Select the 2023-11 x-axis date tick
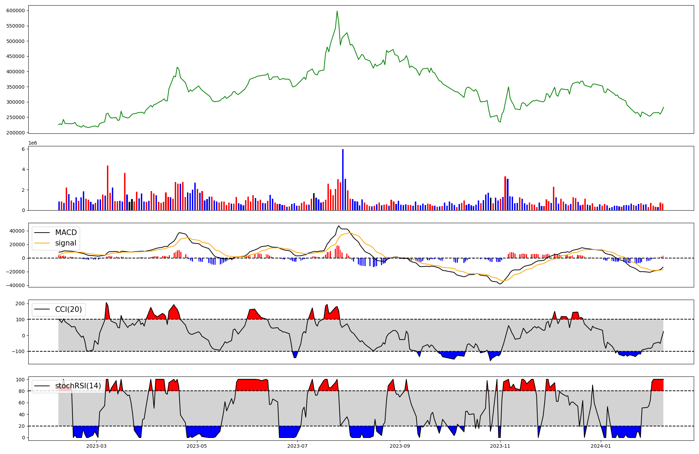The image size is (699, 454). tap(500, 446)
